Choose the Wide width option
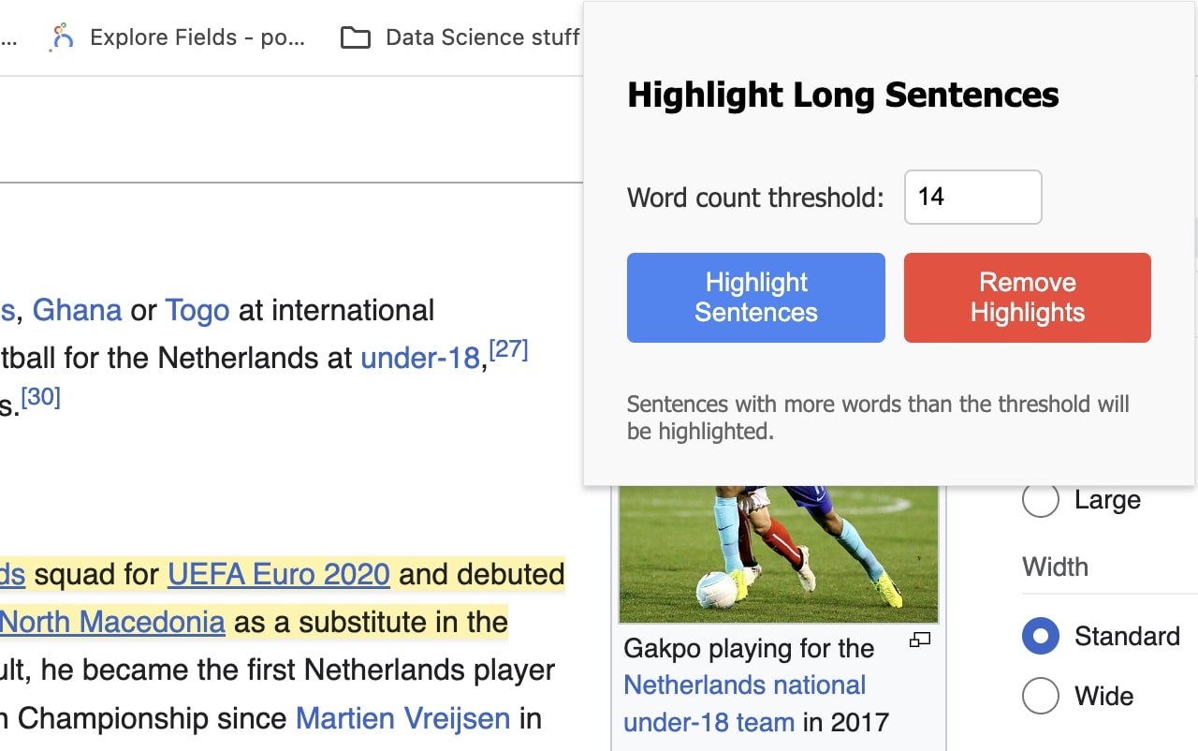1198x751 pixels. click(x=1041, y=697)
